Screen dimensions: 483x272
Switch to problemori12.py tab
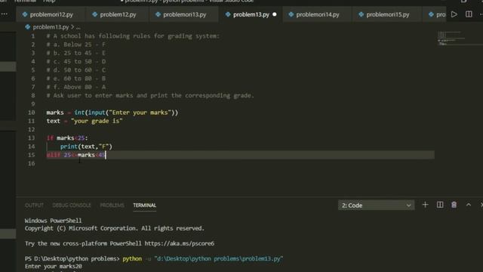click(48, 14)
